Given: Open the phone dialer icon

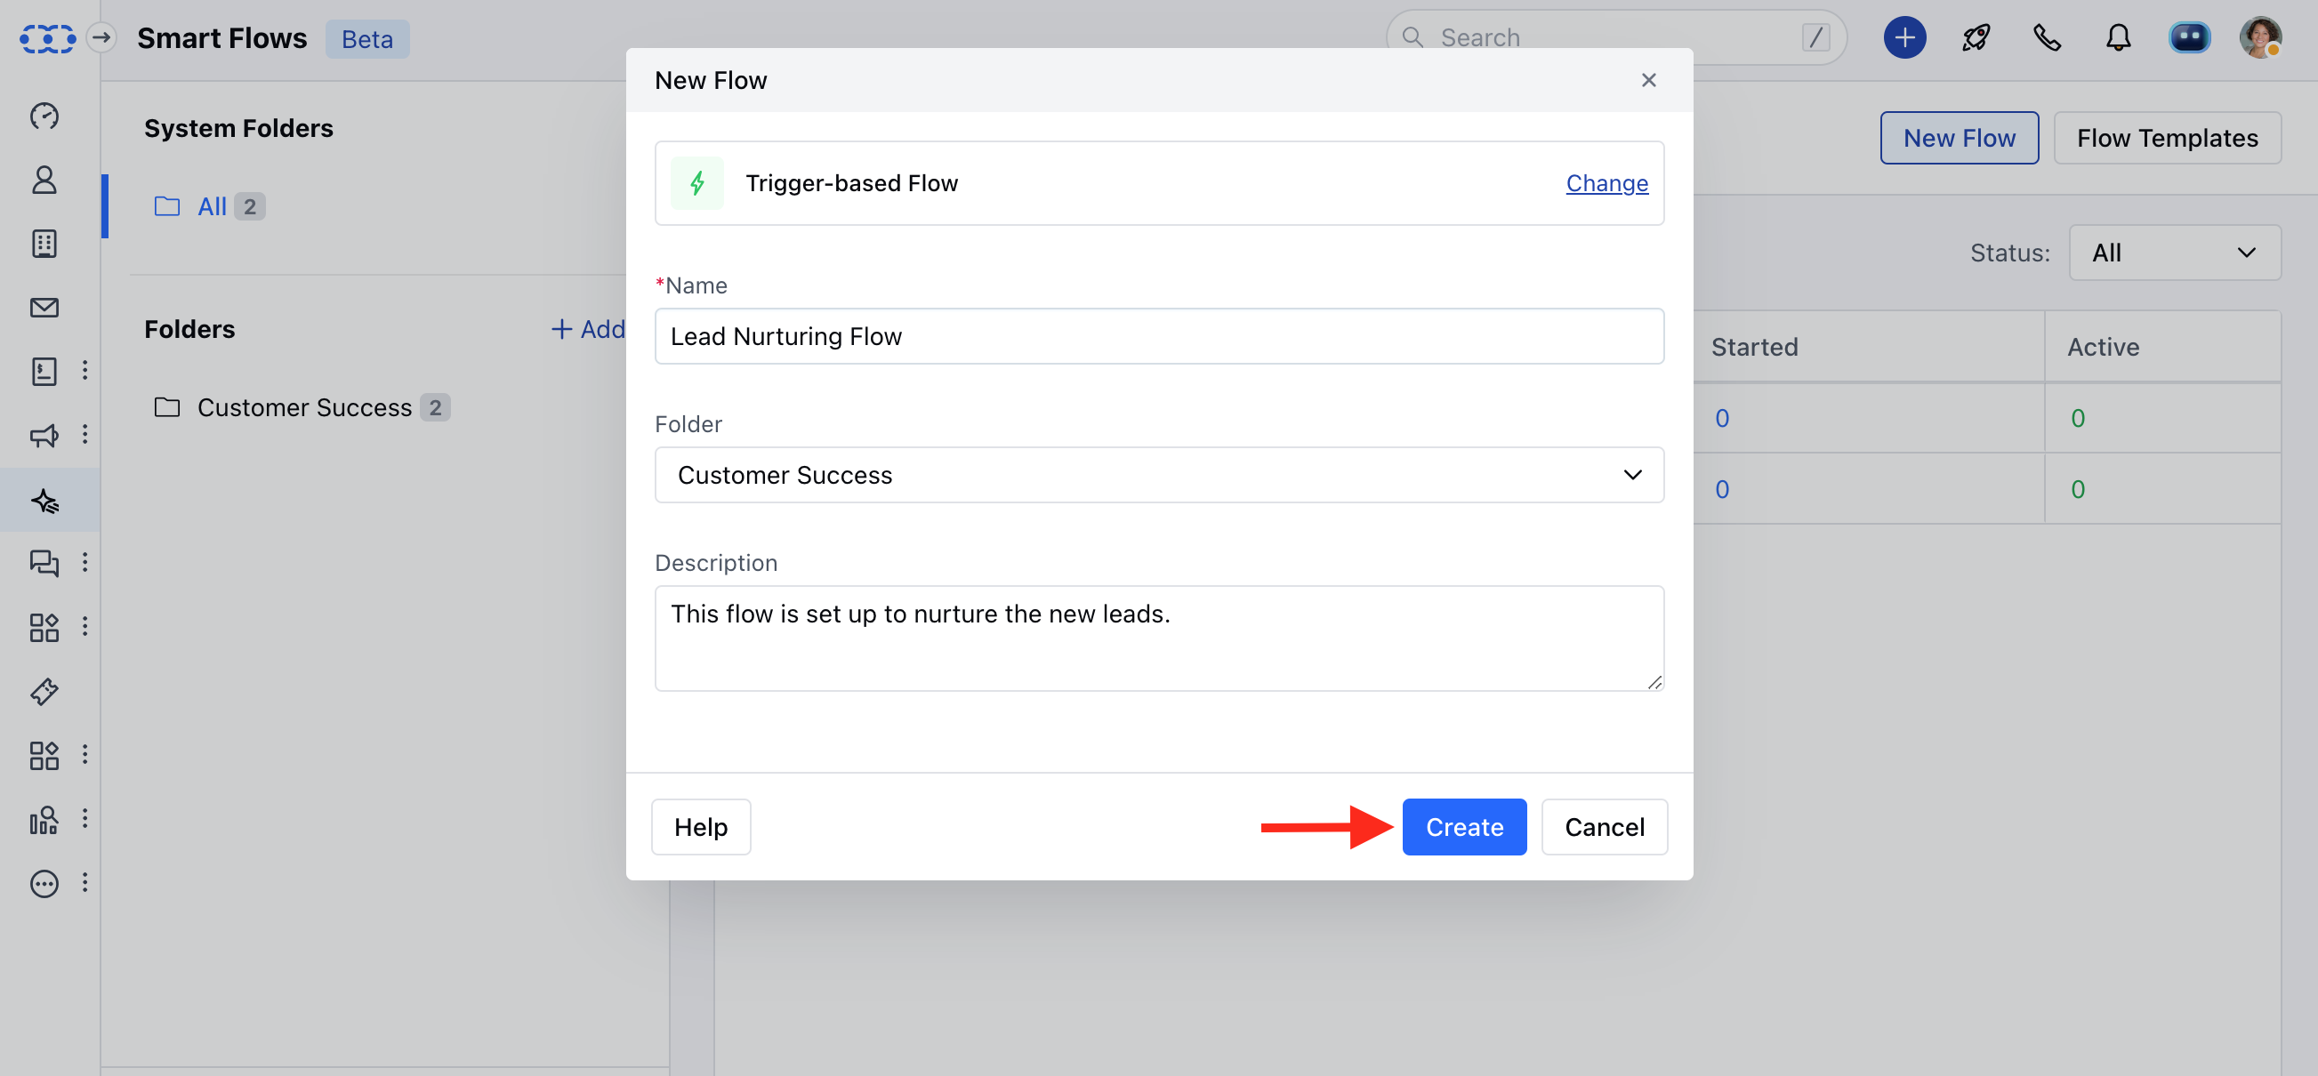Looking at the screenshot, I should click(2046, 37).
